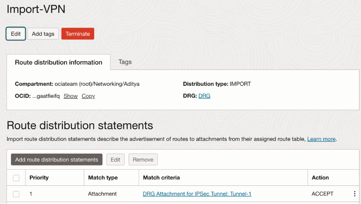Image resolution: width=361 pixels, height=204 pixels.
Task: Show the full OCID value
Action: tap(71, 96)
